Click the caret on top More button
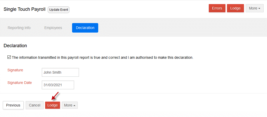Screen dimensions: 267x117 [259, 8]
